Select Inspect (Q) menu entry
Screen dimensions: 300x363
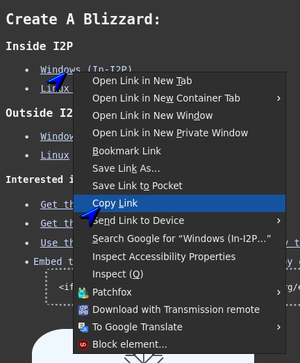(x=179, y=274)
